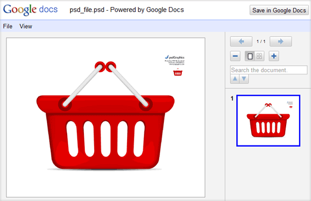The height and width of the screenshot is (201, 311).
Task: Switch to thumbnail grid view
Action: click(x=260, y=56)
